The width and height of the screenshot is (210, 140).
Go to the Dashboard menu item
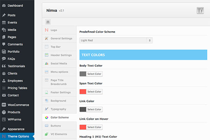(x=17, y=6)
